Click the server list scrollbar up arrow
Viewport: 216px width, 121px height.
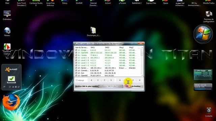(142, 47)
